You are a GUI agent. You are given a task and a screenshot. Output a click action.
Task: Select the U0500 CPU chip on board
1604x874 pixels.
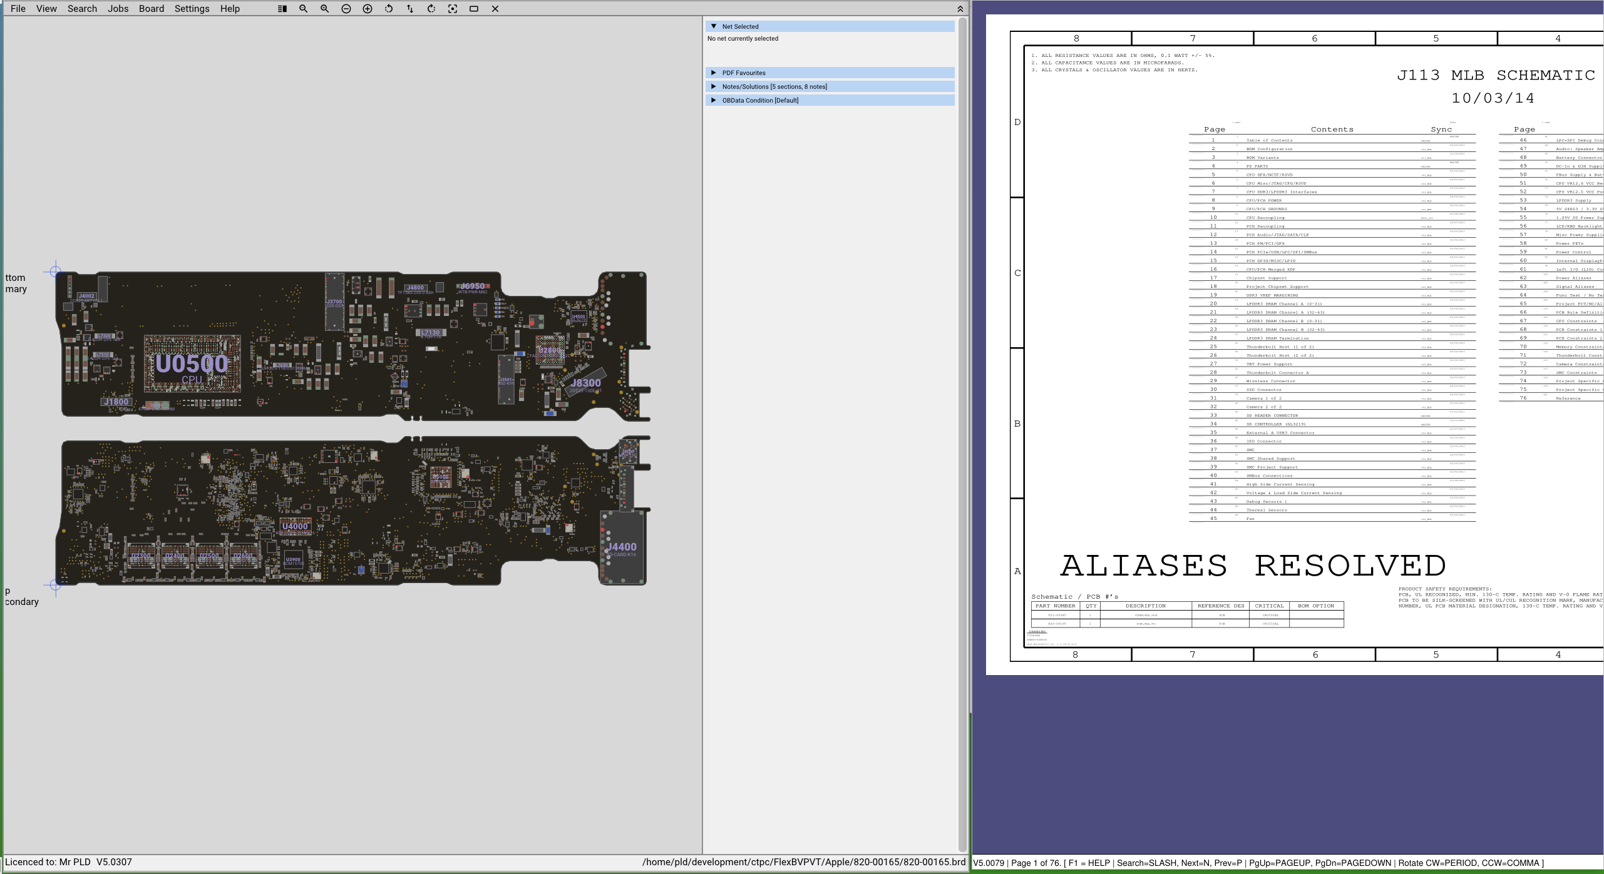click(x=192, y=364)
